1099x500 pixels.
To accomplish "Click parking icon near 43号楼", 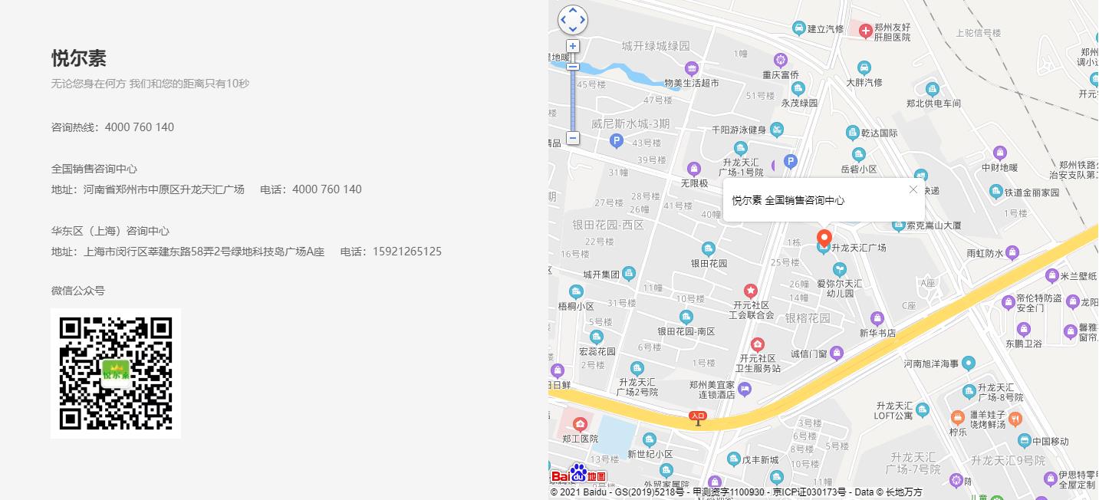I will coord(615,141).
